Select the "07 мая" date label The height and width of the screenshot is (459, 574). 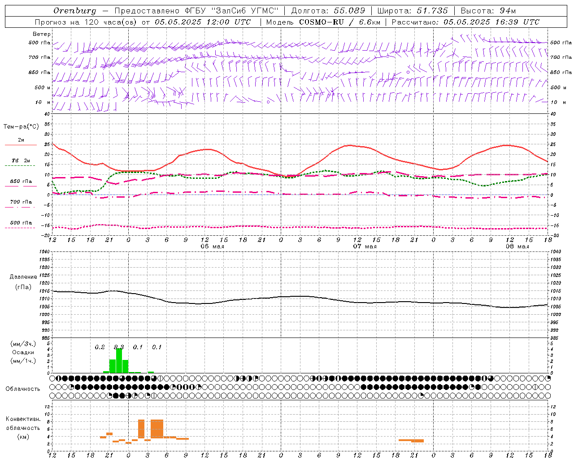365,246
